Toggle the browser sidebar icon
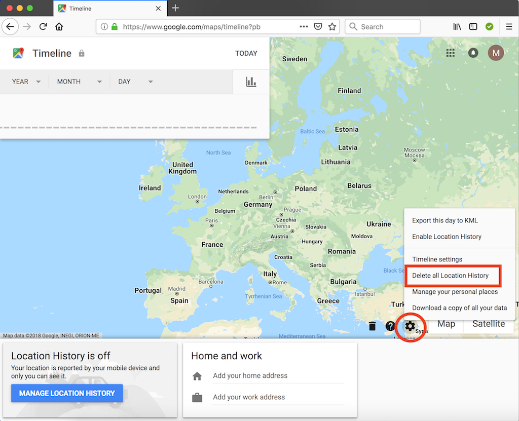 tap(473, 26)
